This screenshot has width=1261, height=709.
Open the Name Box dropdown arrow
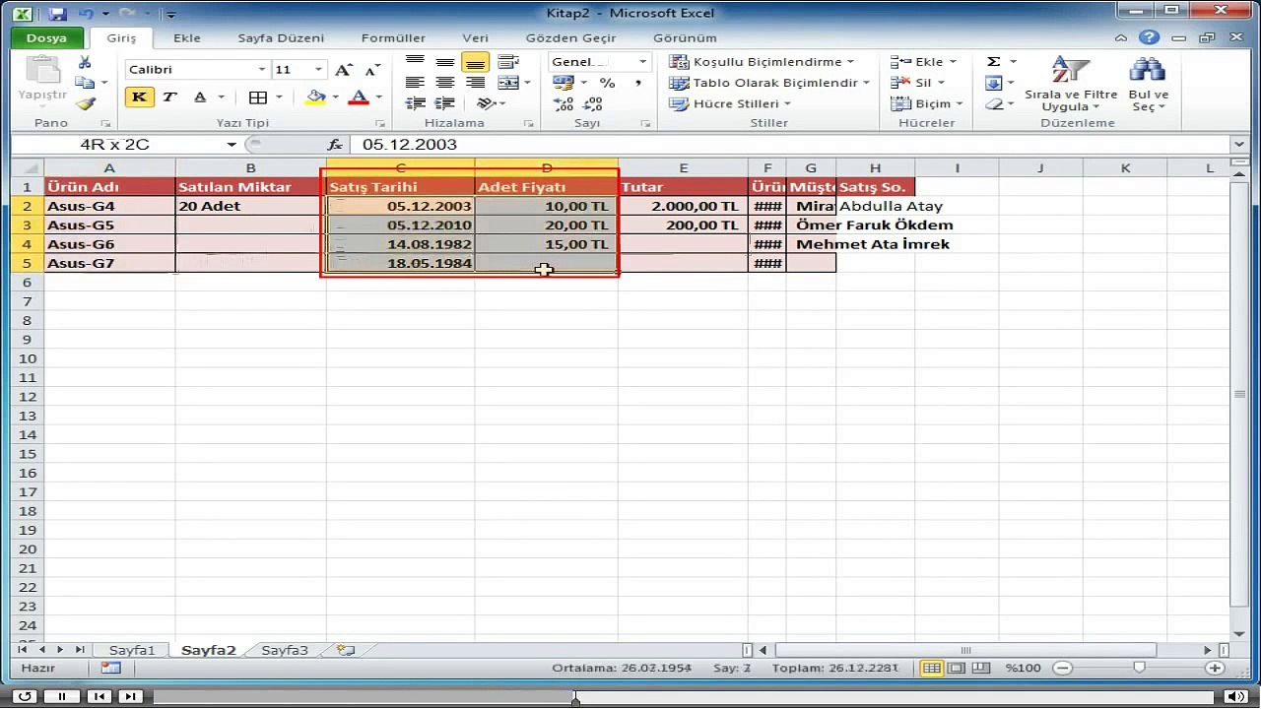(x=232, y=145)
